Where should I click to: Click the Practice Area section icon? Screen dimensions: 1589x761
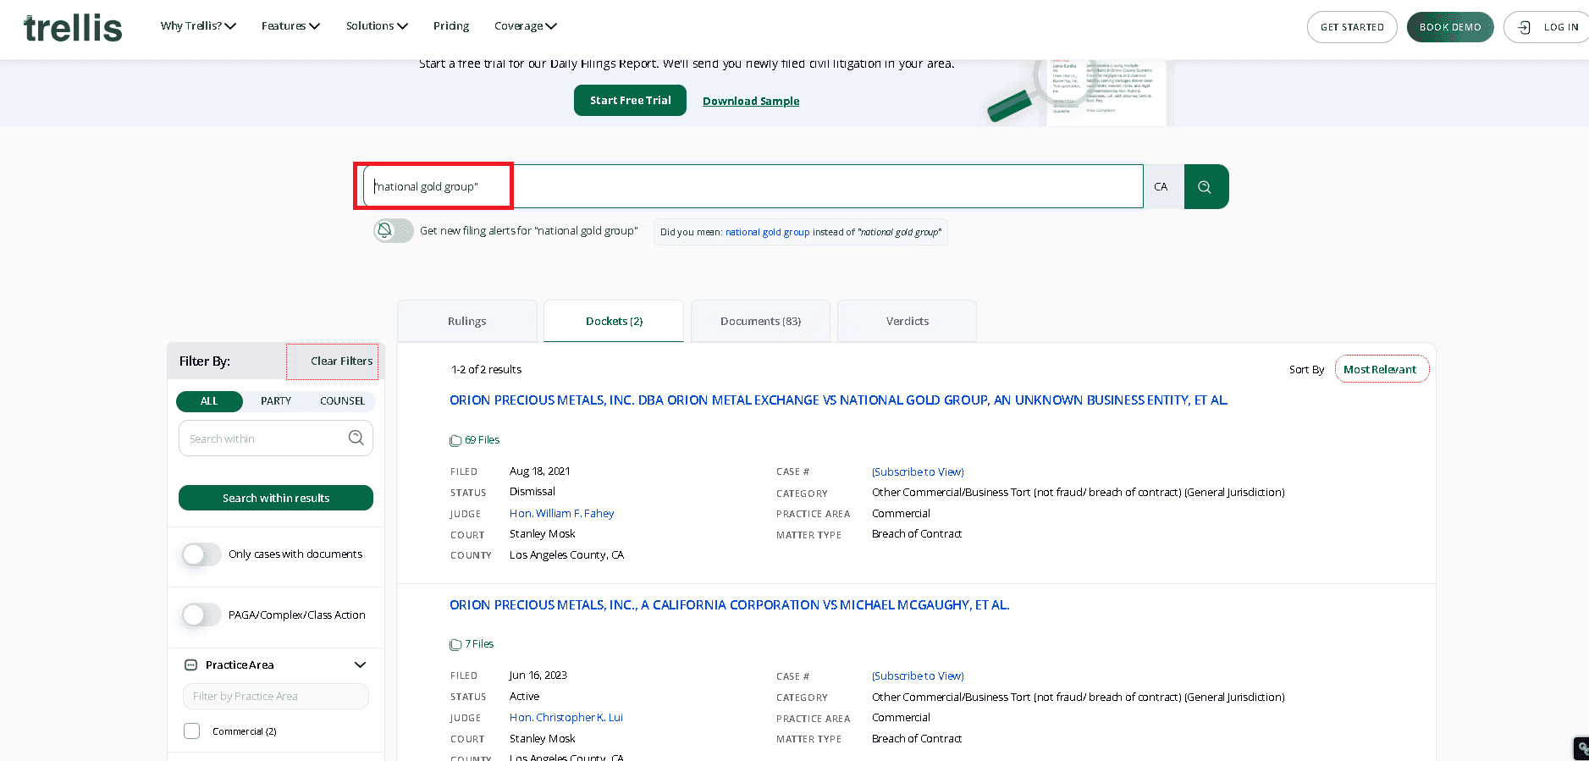point(190,665)
